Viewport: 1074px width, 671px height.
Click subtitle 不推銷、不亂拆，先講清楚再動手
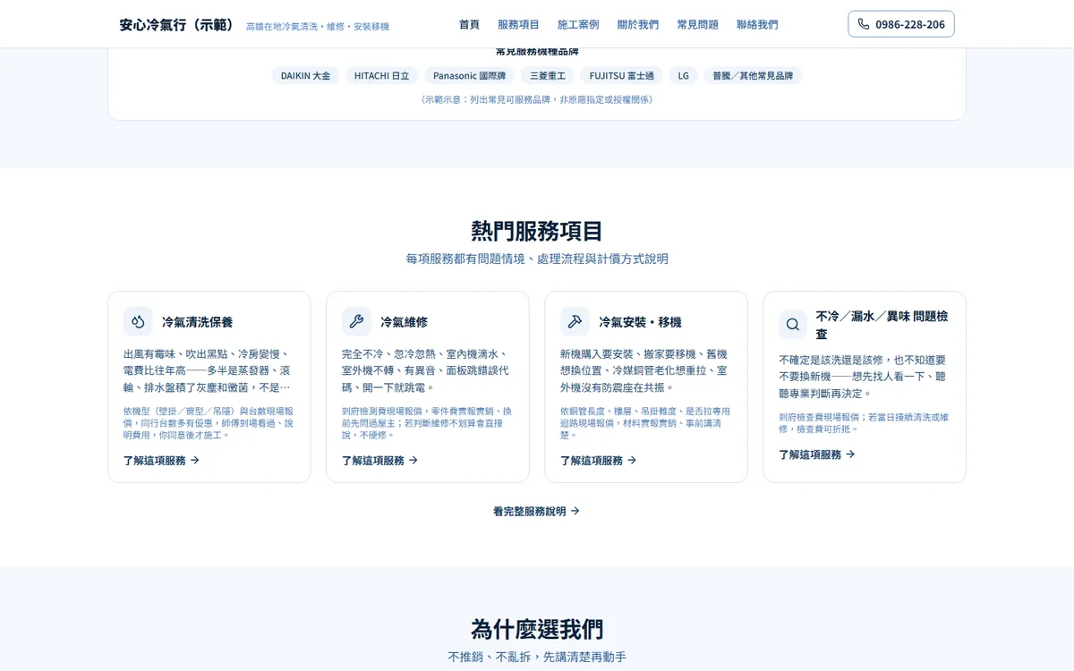click(537, 657)
